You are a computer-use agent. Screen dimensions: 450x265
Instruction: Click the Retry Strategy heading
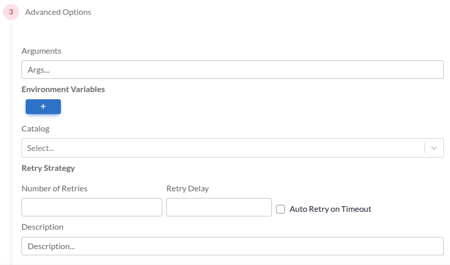48,168
